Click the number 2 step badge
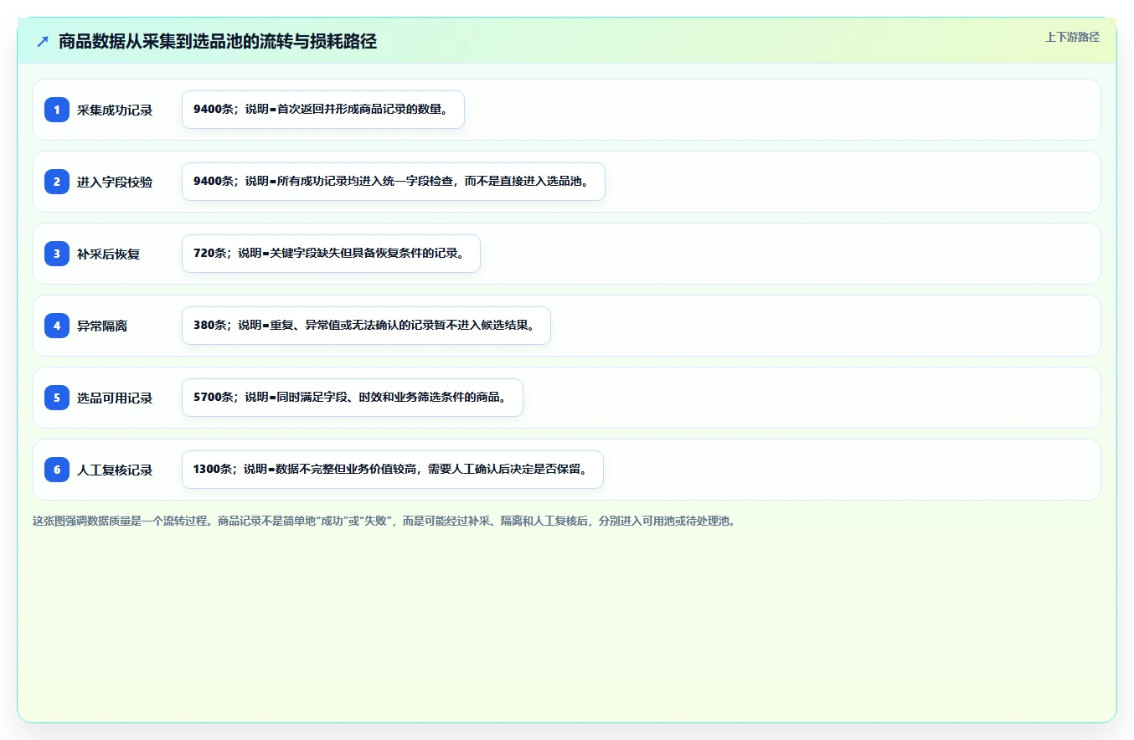The width and height of the screenshot is (1134, 740). tap(57, 182)
